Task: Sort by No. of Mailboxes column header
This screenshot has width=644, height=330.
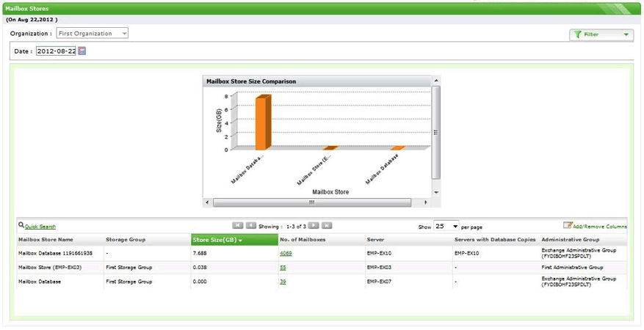Action: pyautogui.click(x=303, y=239)
